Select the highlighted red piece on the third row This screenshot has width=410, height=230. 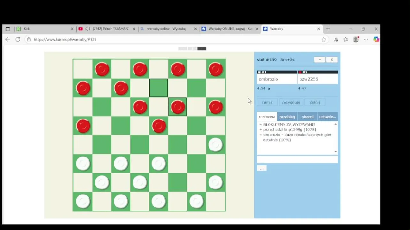[178, 107]
